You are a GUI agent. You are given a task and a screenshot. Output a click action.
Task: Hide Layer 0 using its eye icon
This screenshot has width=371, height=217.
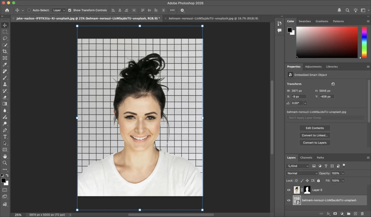289,190
